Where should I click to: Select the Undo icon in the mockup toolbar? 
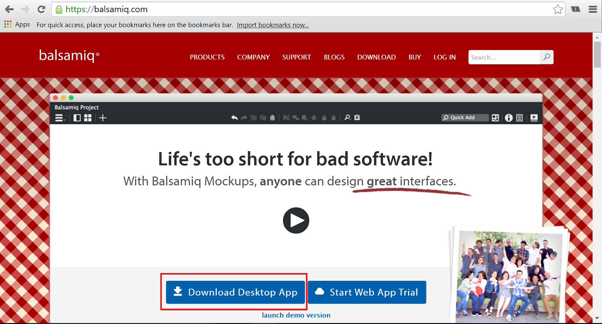click(x=235, y=118)
